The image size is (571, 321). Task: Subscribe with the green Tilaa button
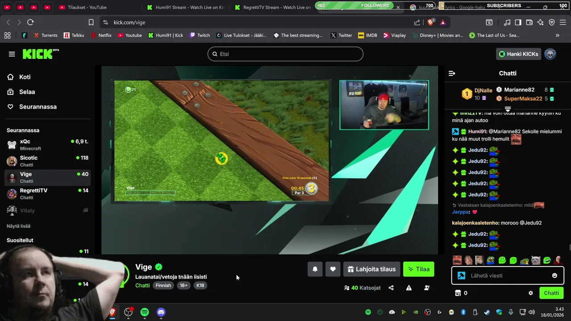[x=418, y=269]
